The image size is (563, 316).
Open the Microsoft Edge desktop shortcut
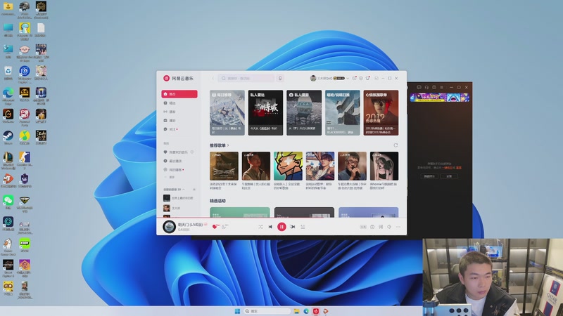tap(8, 96)
